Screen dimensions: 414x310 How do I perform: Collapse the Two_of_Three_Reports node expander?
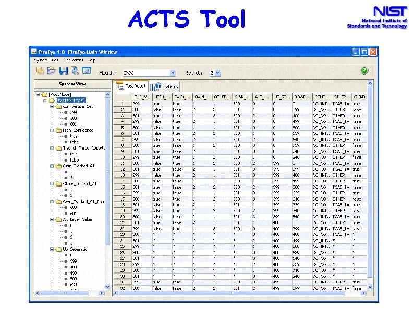52,148
